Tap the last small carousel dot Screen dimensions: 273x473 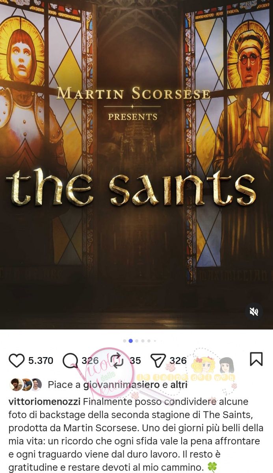(155, 341)
